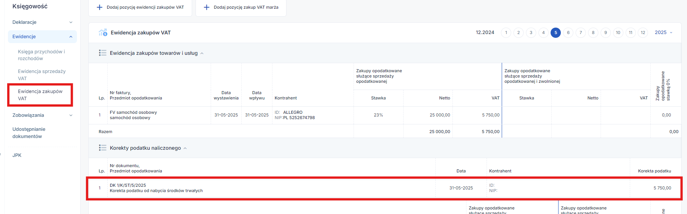Click plus icon for Dodaj pozycję ewidencji zakupów VAT
Viewport: 687px width, 214px height.
[x=100, y=7]
